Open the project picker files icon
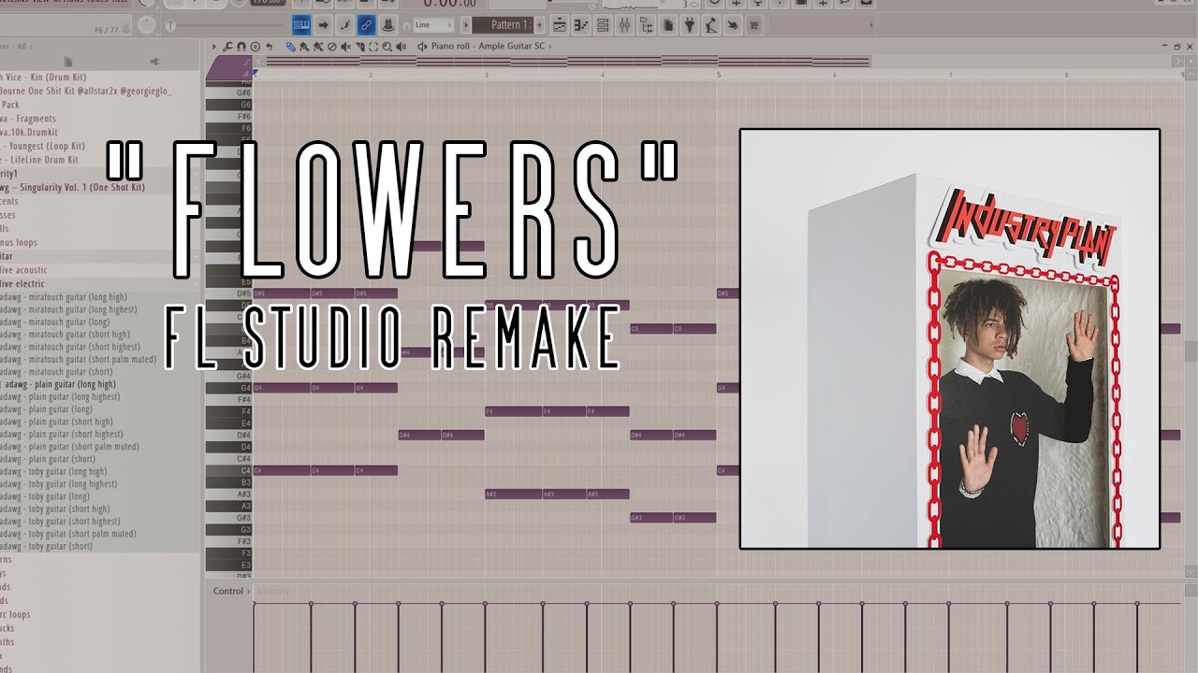 668,24
